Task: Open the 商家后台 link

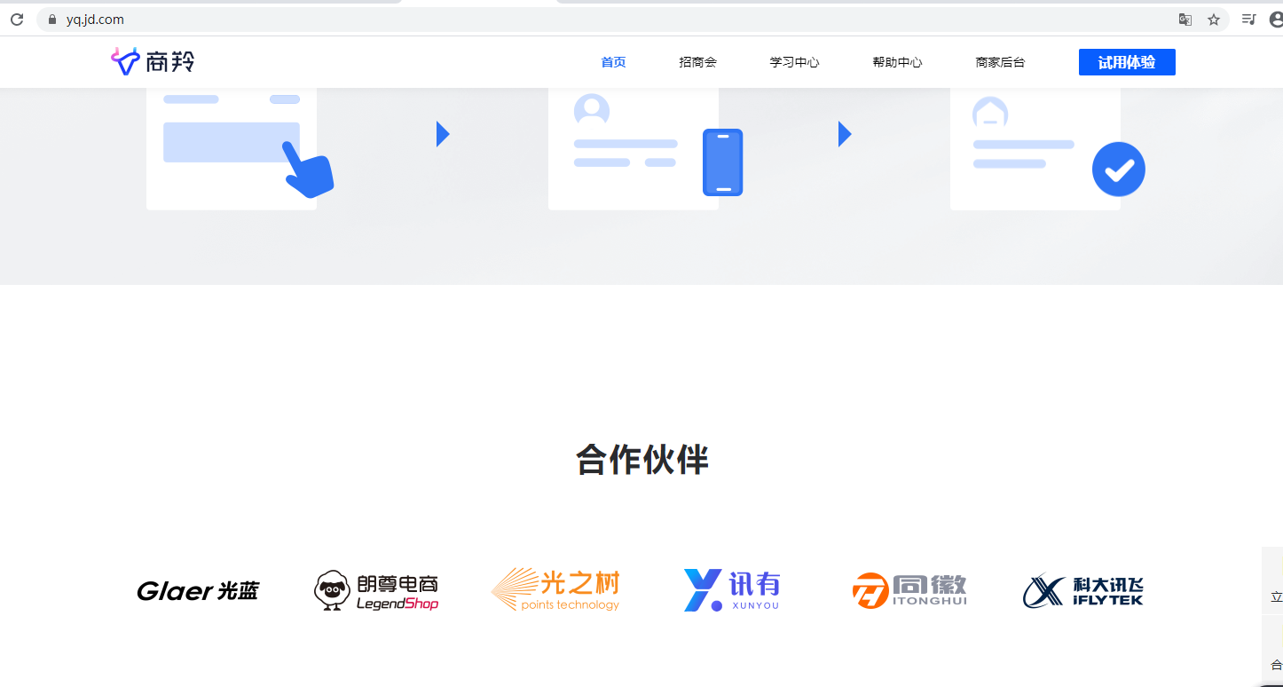Action: (x=1000, y=62)
